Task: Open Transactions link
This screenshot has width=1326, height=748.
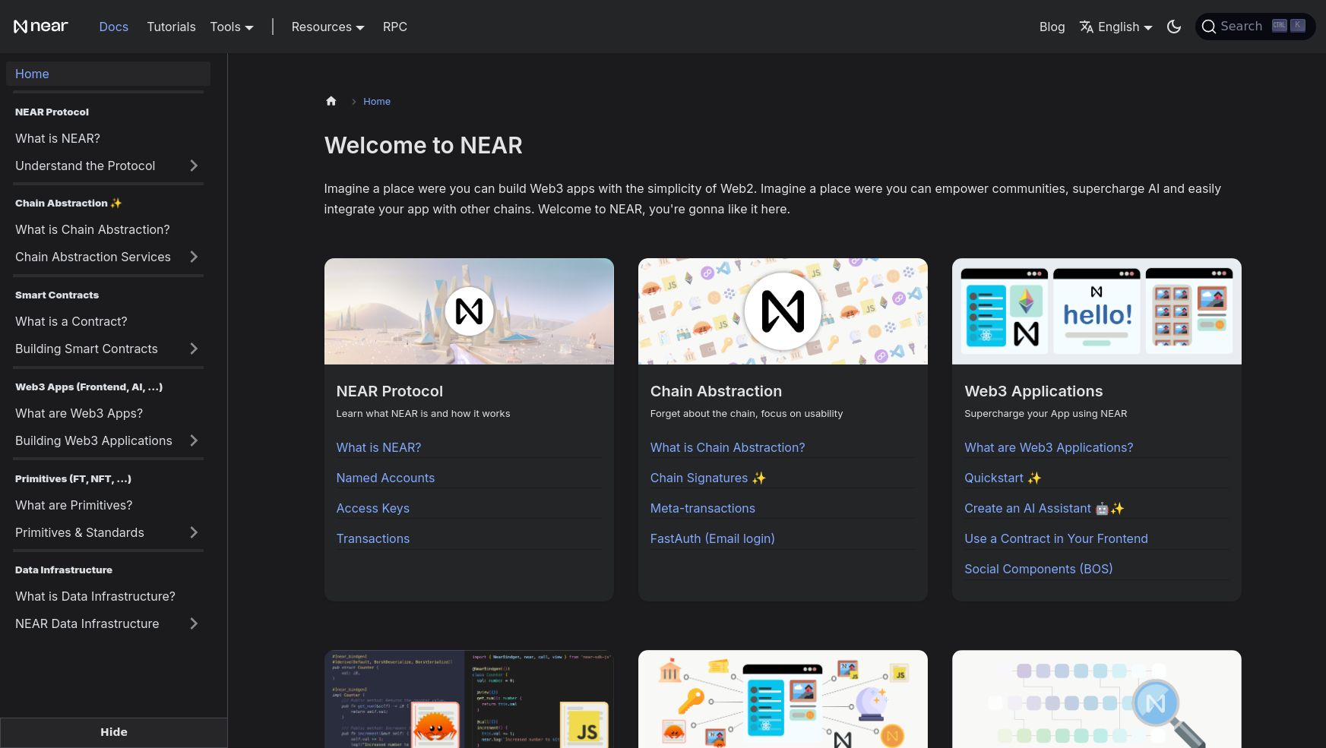Action: (x=372, y=538)
